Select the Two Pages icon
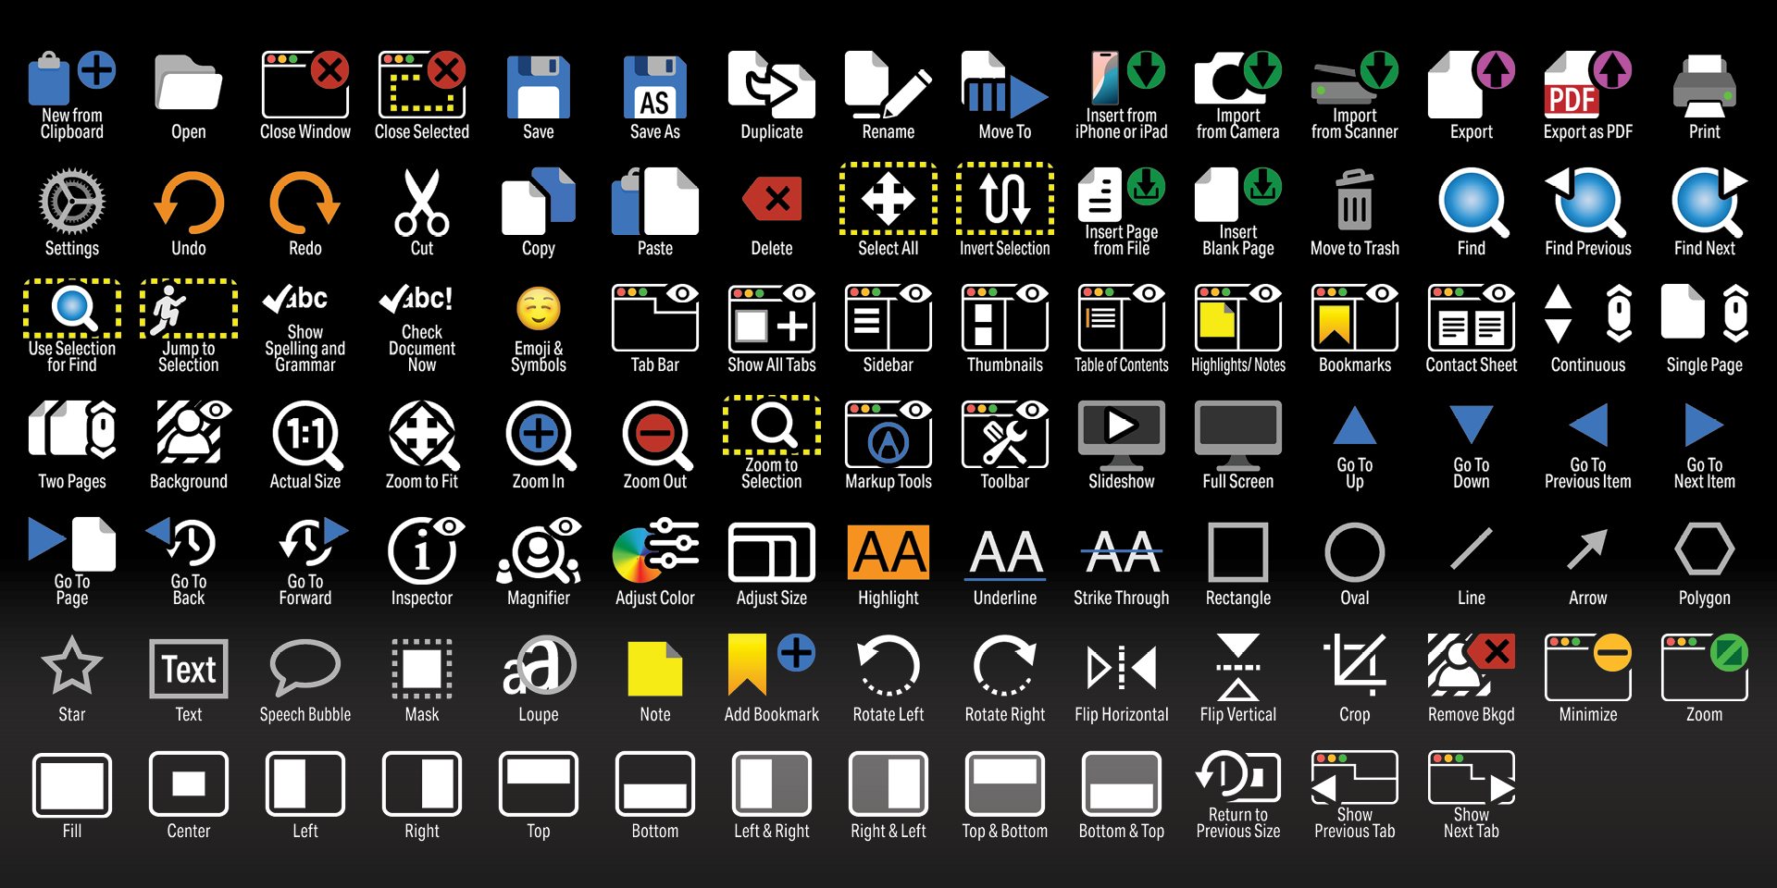Image resolution: width=1777 pixels, height=888 pixels. [72, 430]
